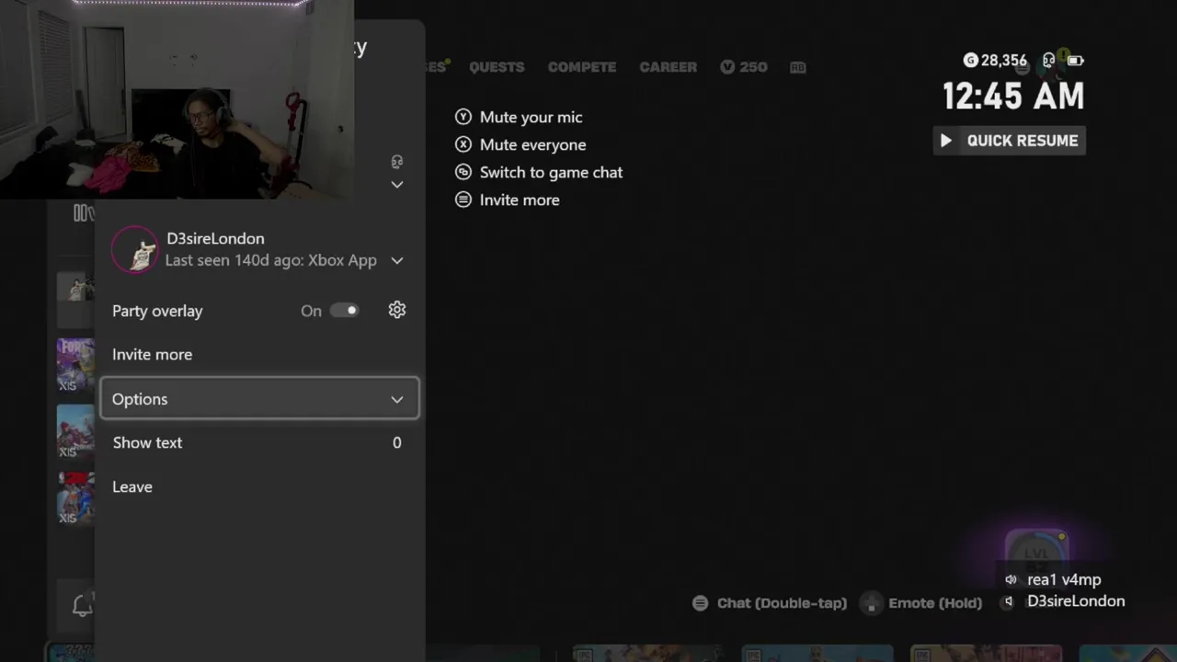Select Invite more in party panel

(x=152, y=354)
